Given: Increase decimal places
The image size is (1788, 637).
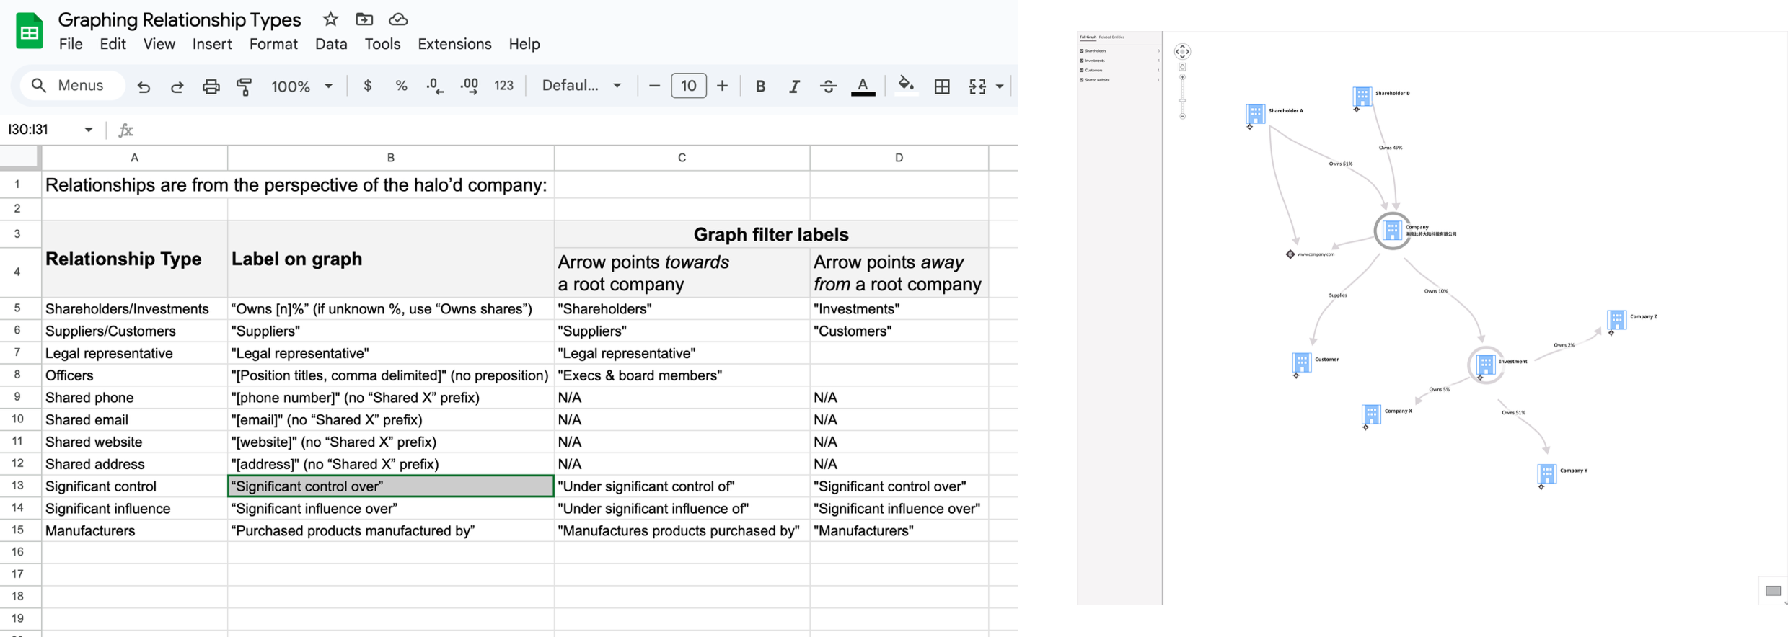Looking at the screenshot, I should pos(470,86).
